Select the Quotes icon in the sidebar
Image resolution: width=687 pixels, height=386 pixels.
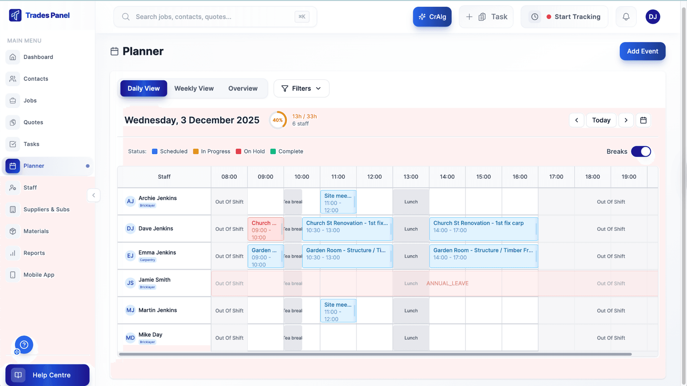coord(13,122)
